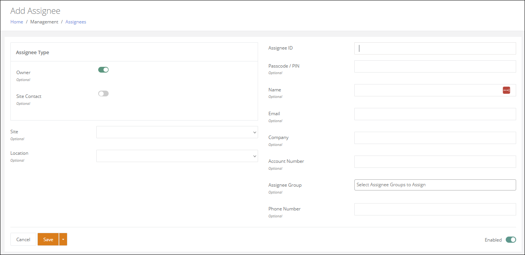Click the Enabled label text

click(x=493, y=240)
